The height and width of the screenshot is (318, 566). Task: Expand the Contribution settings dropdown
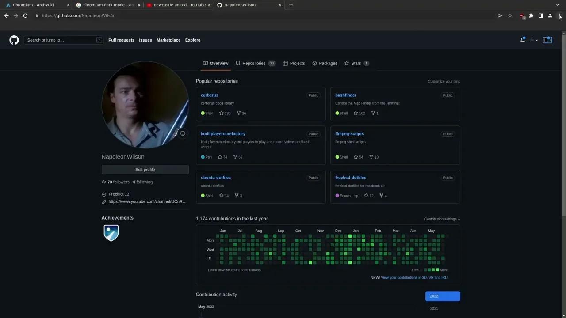pos(442,219)
